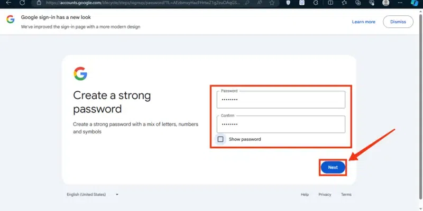Image resolution: width=423 pixels, height=211 pixels.
Task: Select the 'Show password' label text
Action: pos(245,139)
